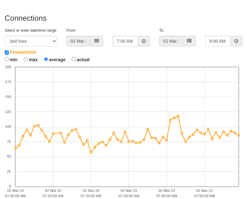This screenshot has width=247, height=199.
Task: Click the From date field 02 Mar
Action: point(78,41)
